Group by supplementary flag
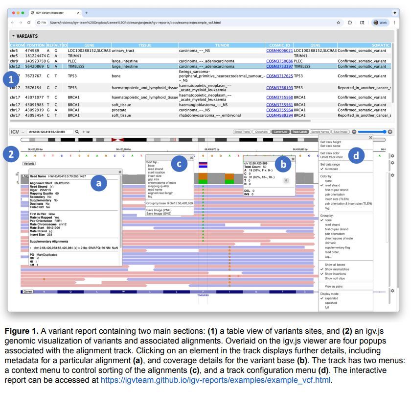 pyautogui.click(x=337, y=247)
